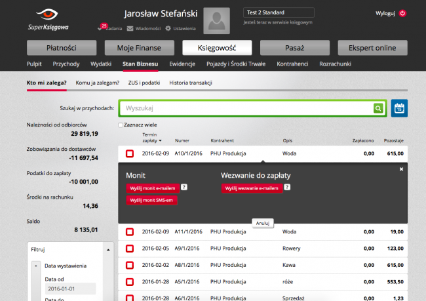Select checkbox for invoice A8/1/2016

tap(130, 265)
